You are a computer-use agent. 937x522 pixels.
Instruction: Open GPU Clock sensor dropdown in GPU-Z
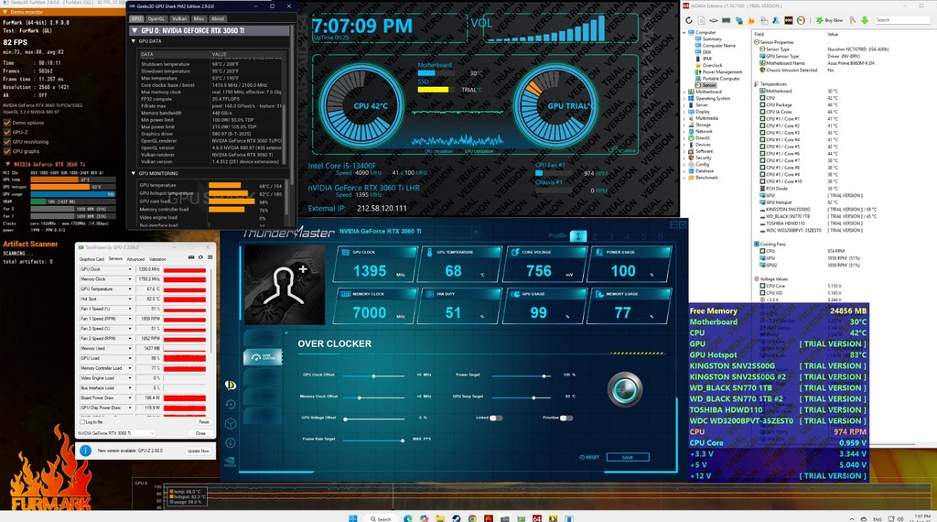pos(130,269)
